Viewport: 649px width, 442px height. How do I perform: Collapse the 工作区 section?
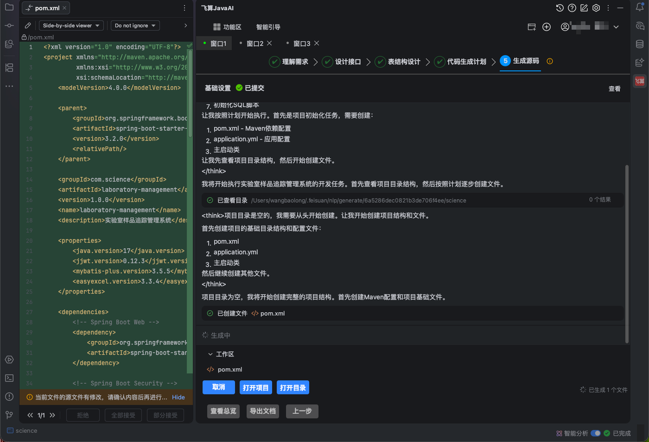tap(210, 354)
